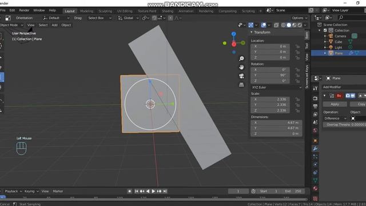Image resolution: width=366 pixels, height=206 pixels.
Task: Open the Window menu
Action: 39,10
